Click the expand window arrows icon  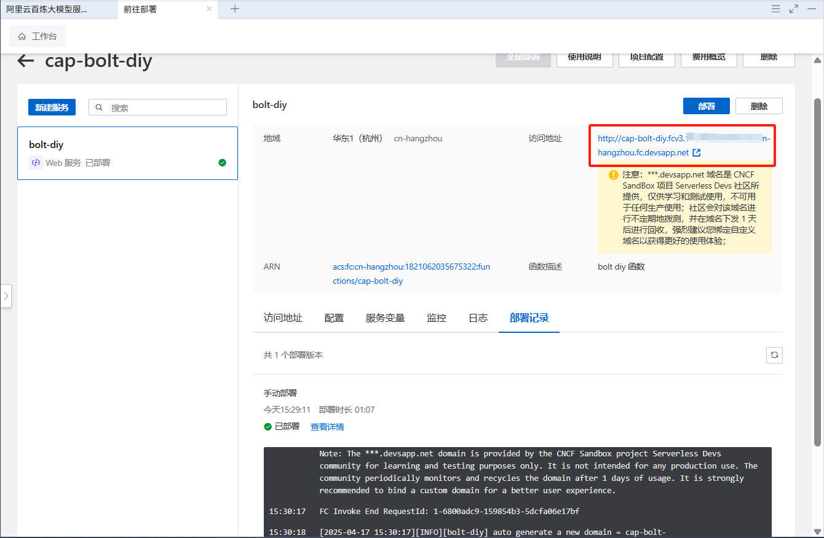[x=794, y=9]
